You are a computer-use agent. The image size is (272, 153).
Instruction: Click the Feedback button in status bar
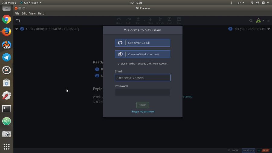click(248, 151)
